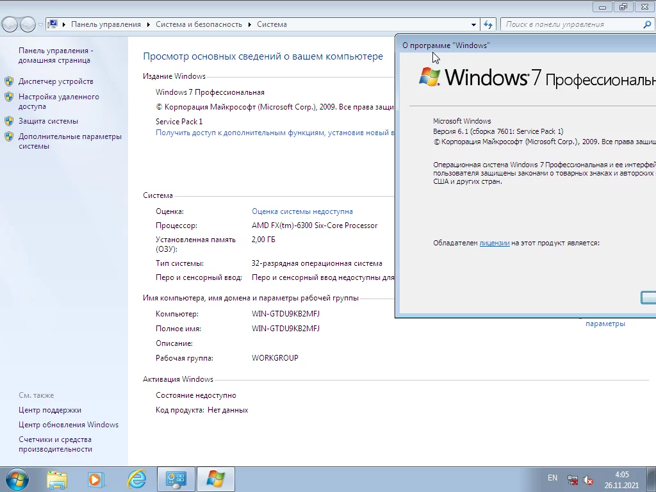Click About Windows dialog title bar
Viewport: 656px width, 492px height.
click(527, 45)
